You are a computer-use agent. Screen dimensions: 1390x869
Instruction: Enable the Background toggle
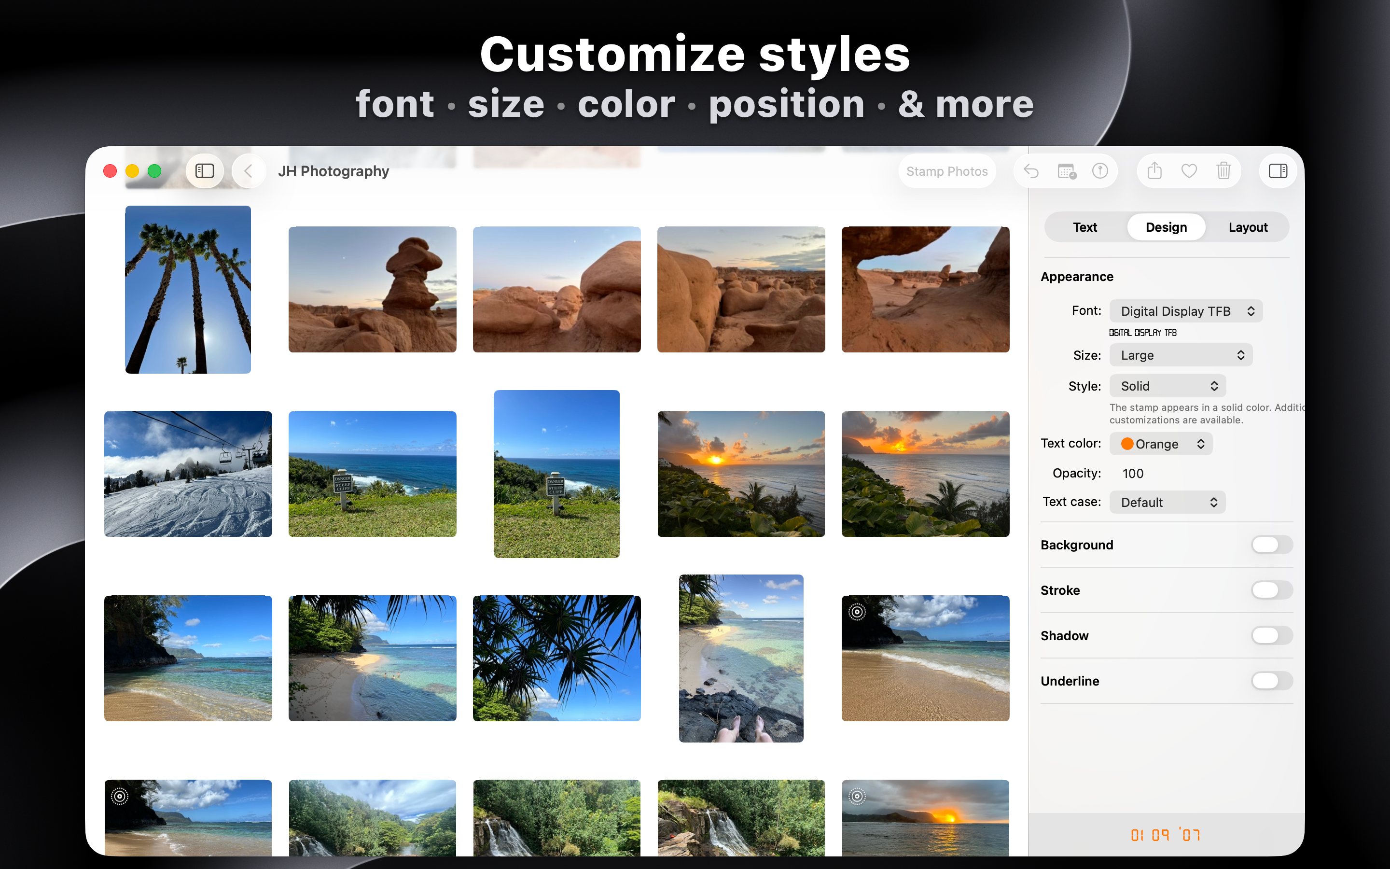tap(1272, 545)
